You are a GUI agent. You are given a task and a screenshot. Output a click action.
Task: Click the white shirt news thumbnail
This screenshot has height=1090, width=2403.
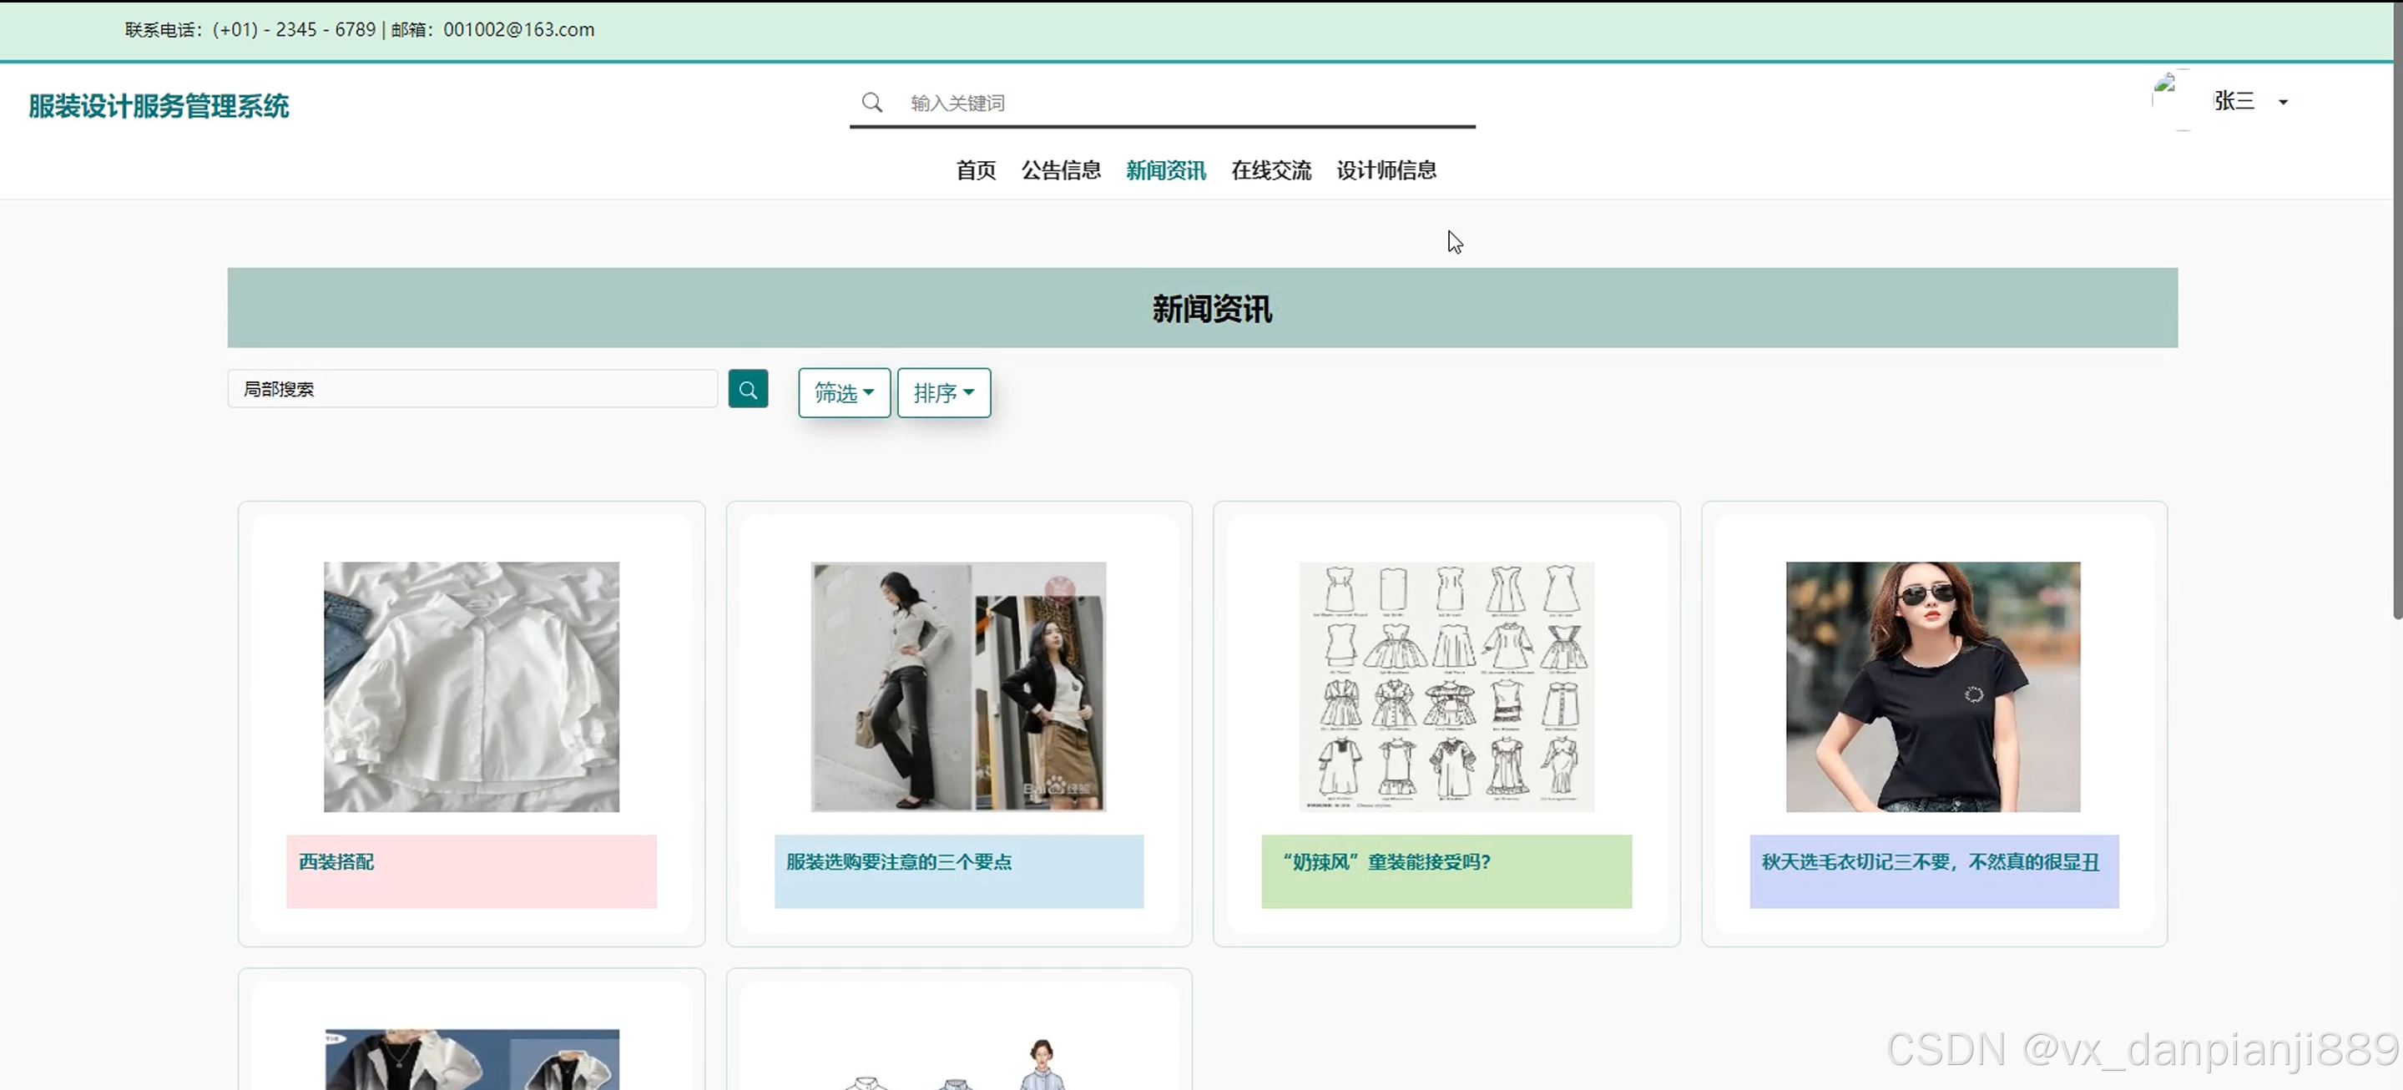click(x=471, y=686)
